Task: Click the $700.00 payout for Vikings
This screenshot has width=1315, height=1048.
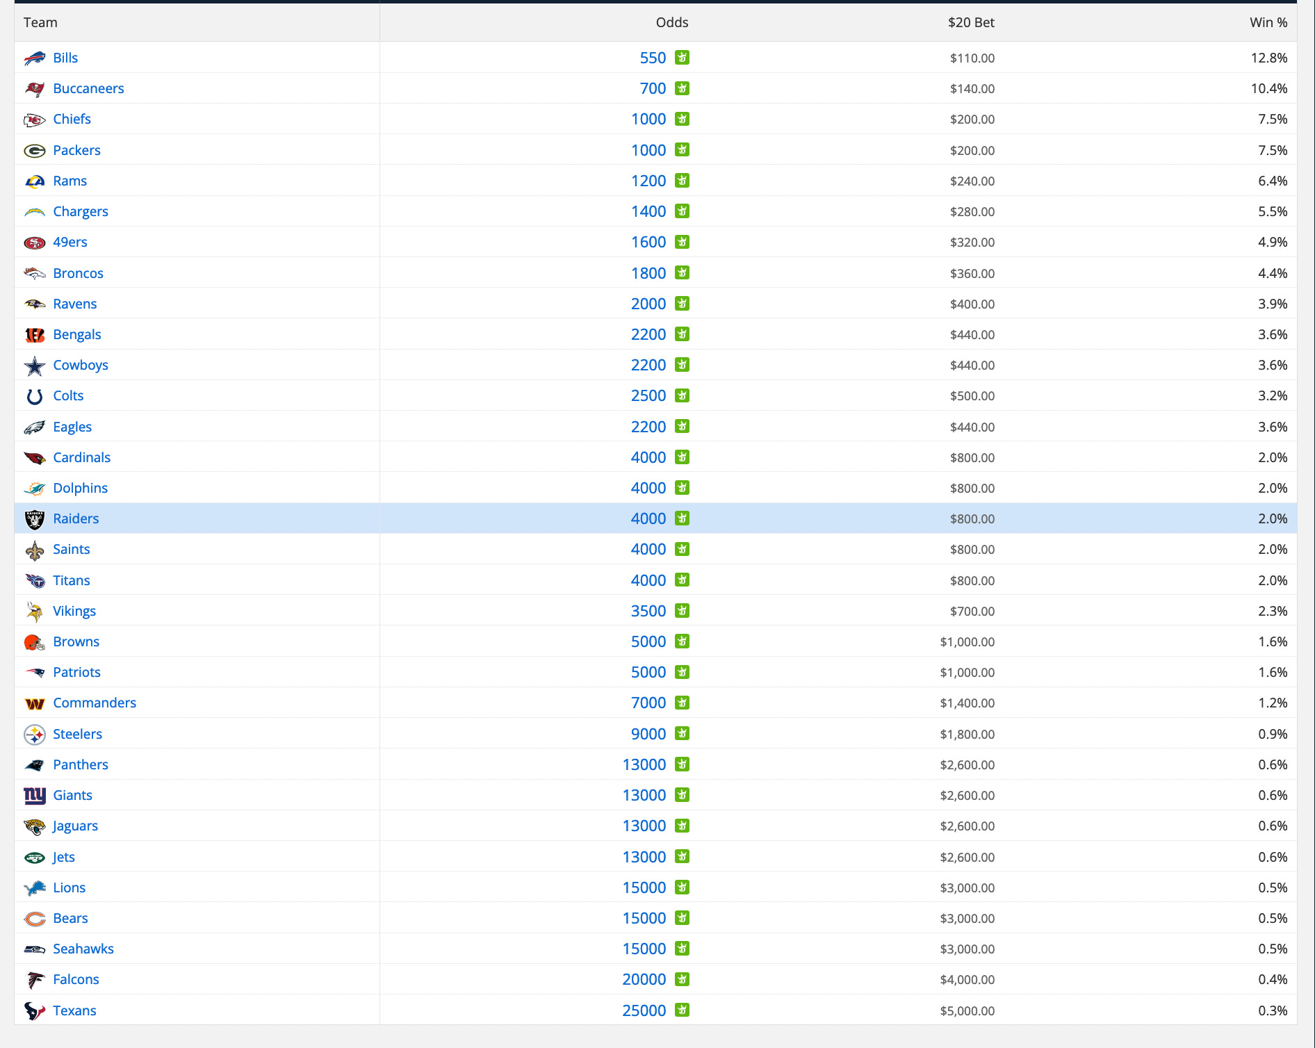Action: [972, 612]
